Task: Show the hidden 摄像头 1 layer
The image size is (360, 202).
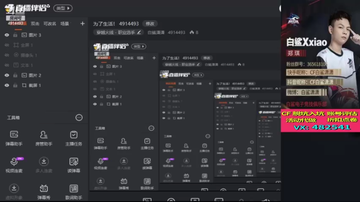Action: pyautogui.click(x=7, y=55)
